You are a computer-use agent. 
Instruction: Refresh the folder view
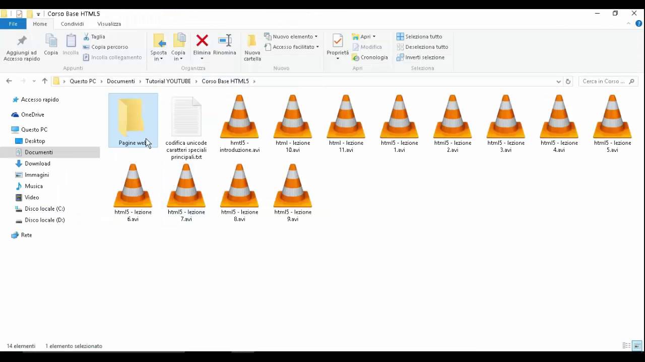pos(568,81)
